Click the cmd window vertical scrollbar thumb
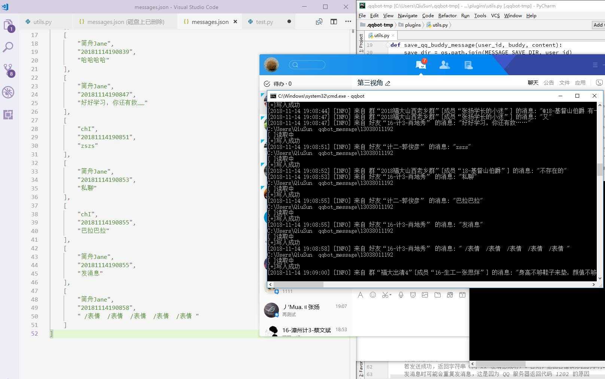The image size is (605, 379). coord(599,169)
